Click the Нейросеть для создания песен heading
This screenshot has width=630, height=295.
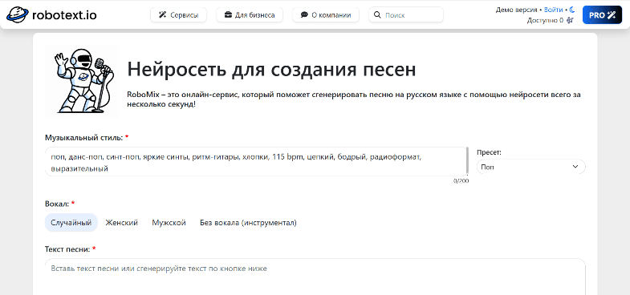(271, 70)
